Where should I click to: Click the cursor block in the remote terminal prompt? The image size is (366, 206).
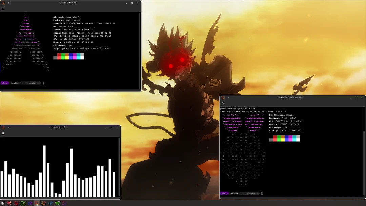point(262,193)
